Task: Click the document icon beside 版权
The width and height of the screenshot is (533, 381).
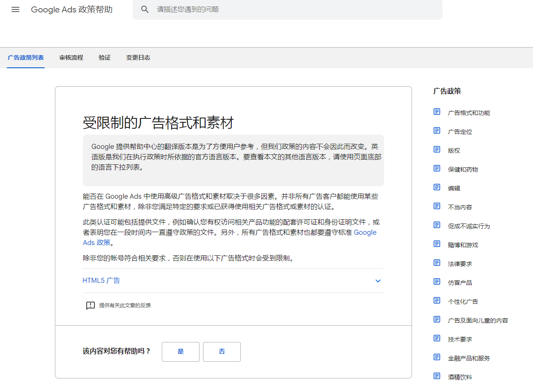Action: [x=437, y=149]
